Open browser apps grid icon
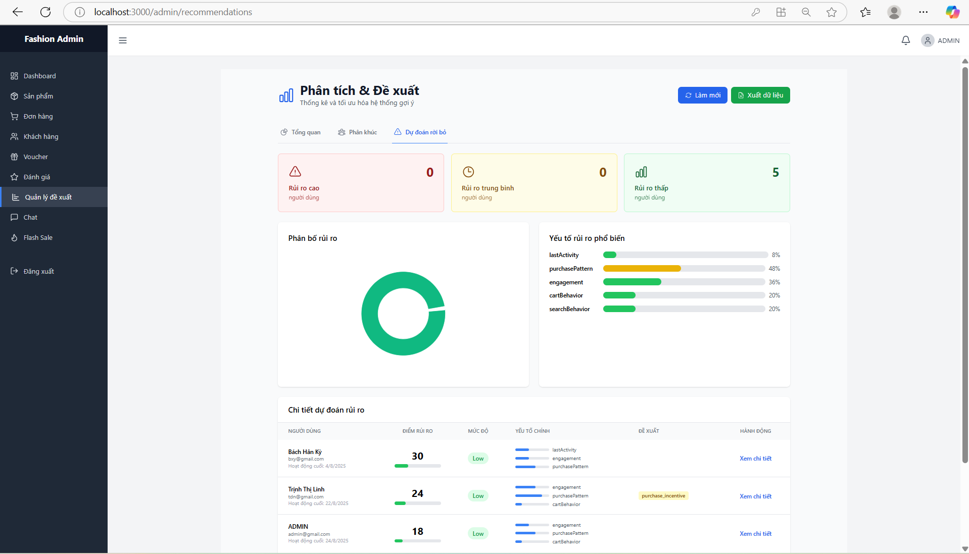 point(781,12)
